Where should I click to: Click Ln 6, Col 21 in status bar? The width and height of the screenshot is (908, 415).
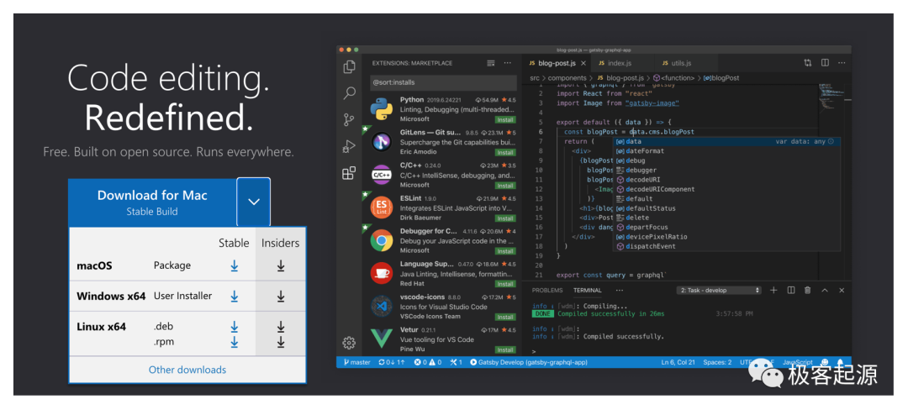(x=678, y=362)
